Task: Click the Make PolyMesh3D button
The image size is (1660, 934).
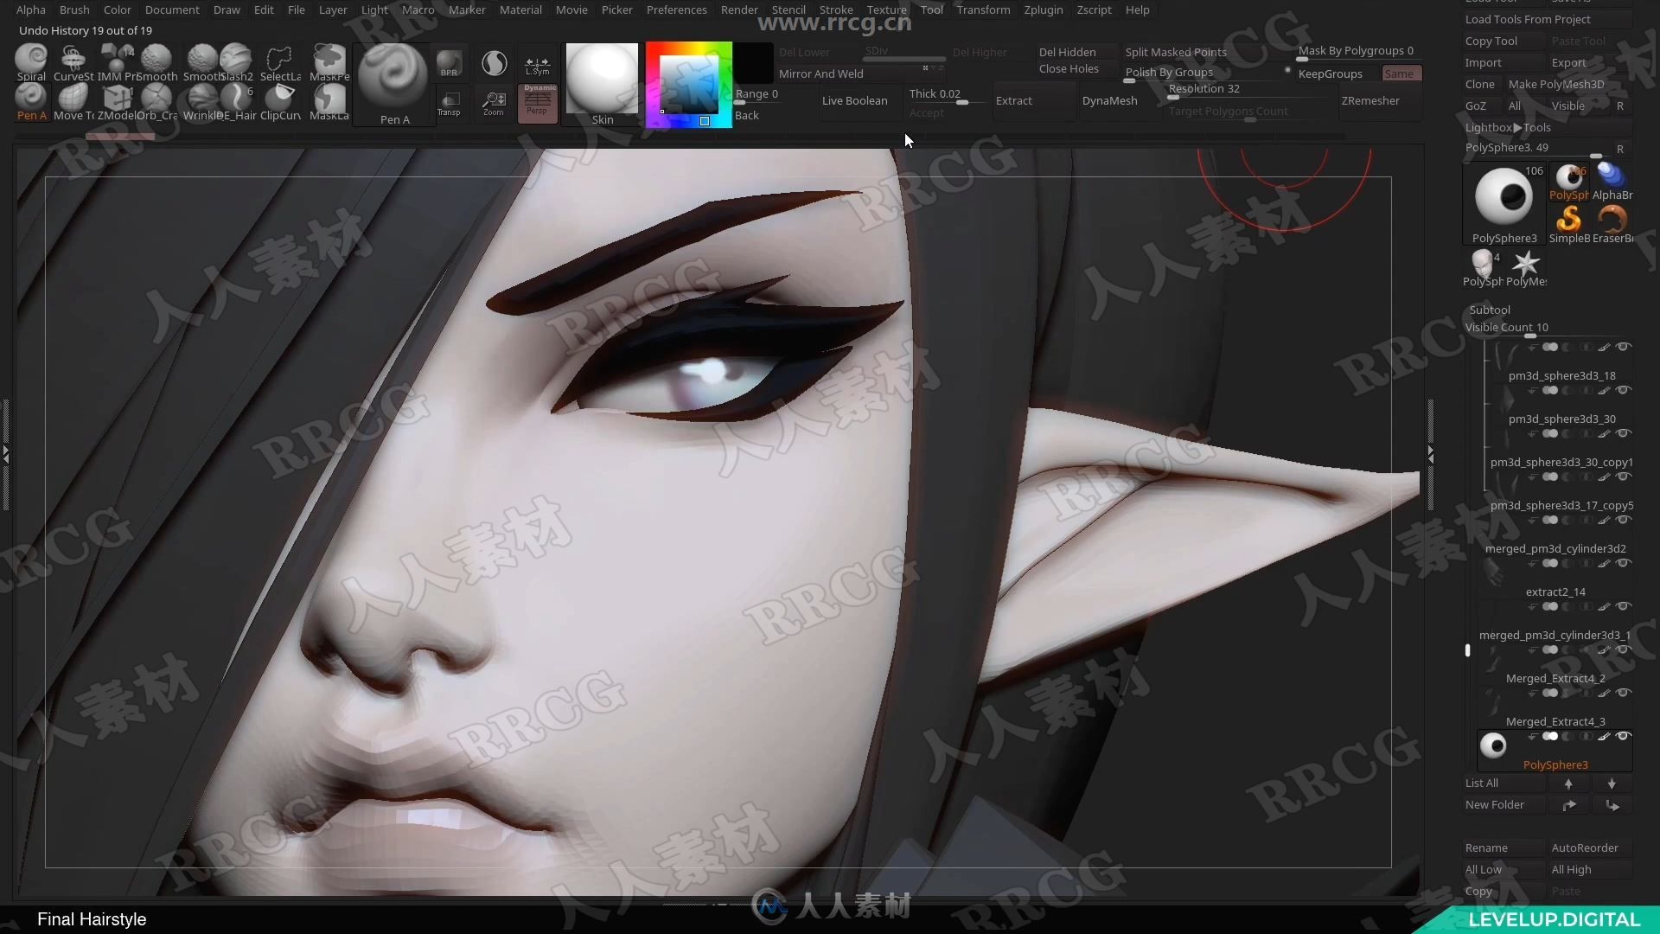Action: [x=1556, y=85]
